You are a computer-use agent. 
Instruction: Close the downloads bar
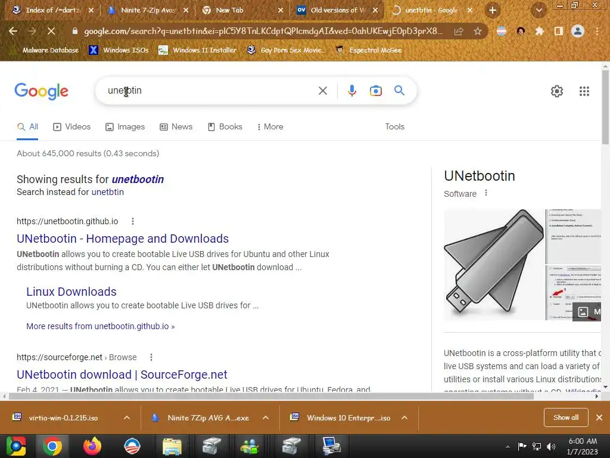coord(599,417)
